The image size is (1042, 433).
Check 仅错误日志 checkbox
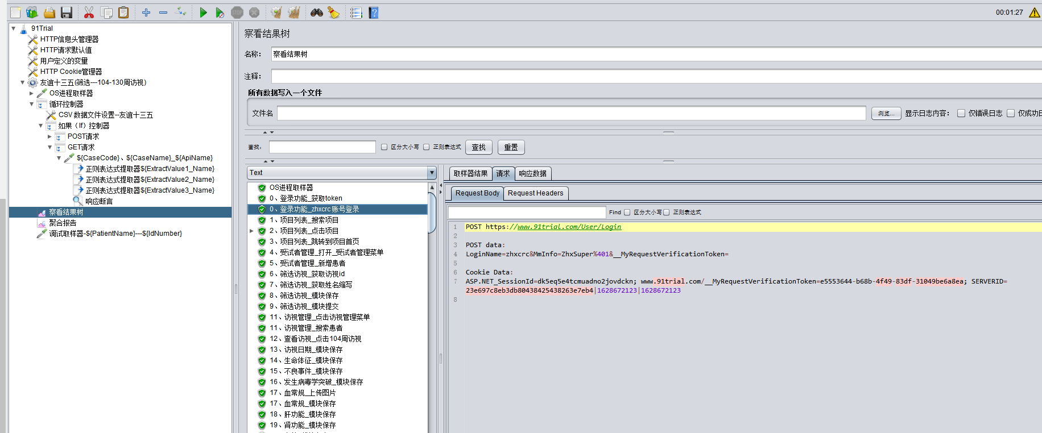click(x=961, y=113)
